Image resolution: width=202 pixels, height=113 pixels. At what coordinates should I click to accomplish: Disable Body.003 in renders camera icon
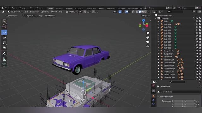(200, 30)
